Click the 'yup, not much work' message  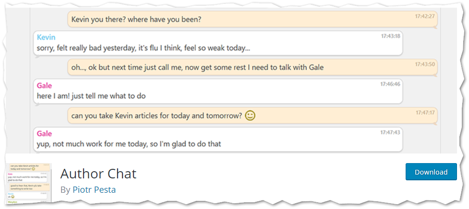click(x=218, y=140)
